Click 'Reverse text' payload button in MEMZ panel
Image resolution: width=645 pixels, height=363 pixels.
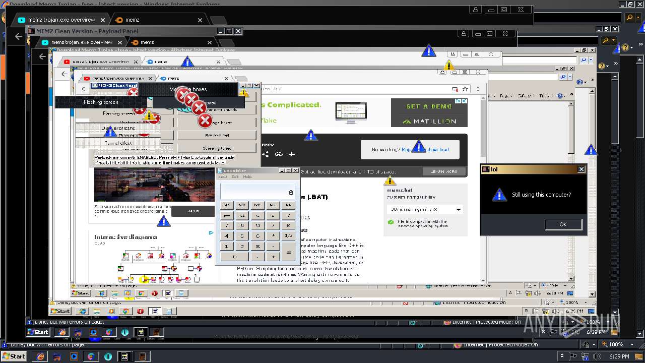pyautogui.click(x=217, y=135)
